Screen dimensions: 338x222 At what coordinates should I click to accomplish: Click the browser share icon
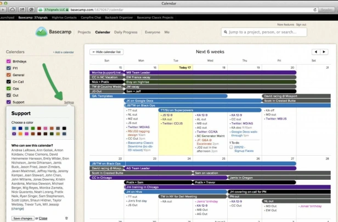(22, 10)
